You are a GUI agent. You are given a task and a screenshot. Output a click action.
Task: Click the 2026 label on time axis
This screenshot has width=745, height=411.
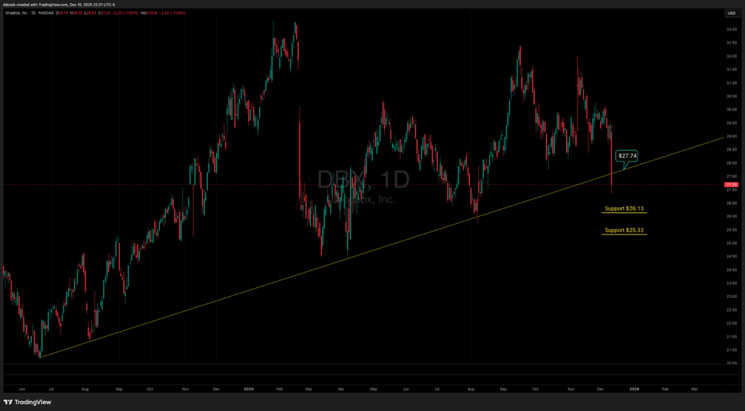tap(633, 389)
